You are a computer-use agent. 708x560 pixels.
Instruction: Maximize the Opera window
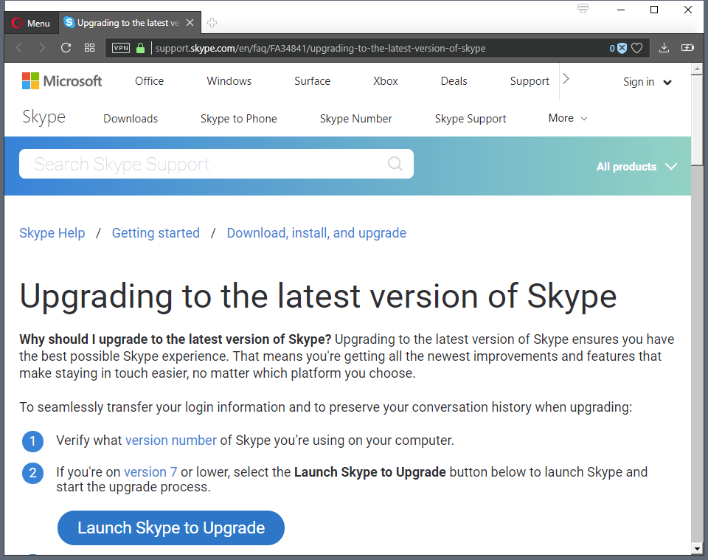click(x=654, y=10)
